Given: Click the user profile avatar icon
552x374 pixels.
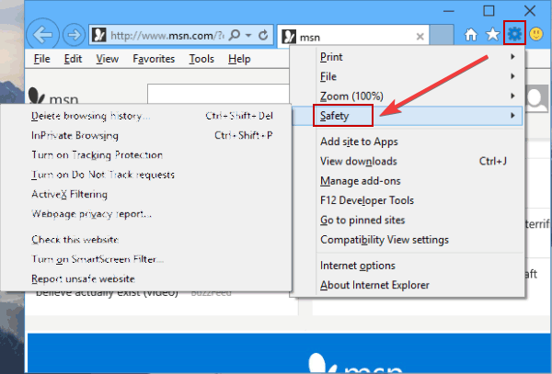Looking at the screenshot, I should click(x=536, y=98).
